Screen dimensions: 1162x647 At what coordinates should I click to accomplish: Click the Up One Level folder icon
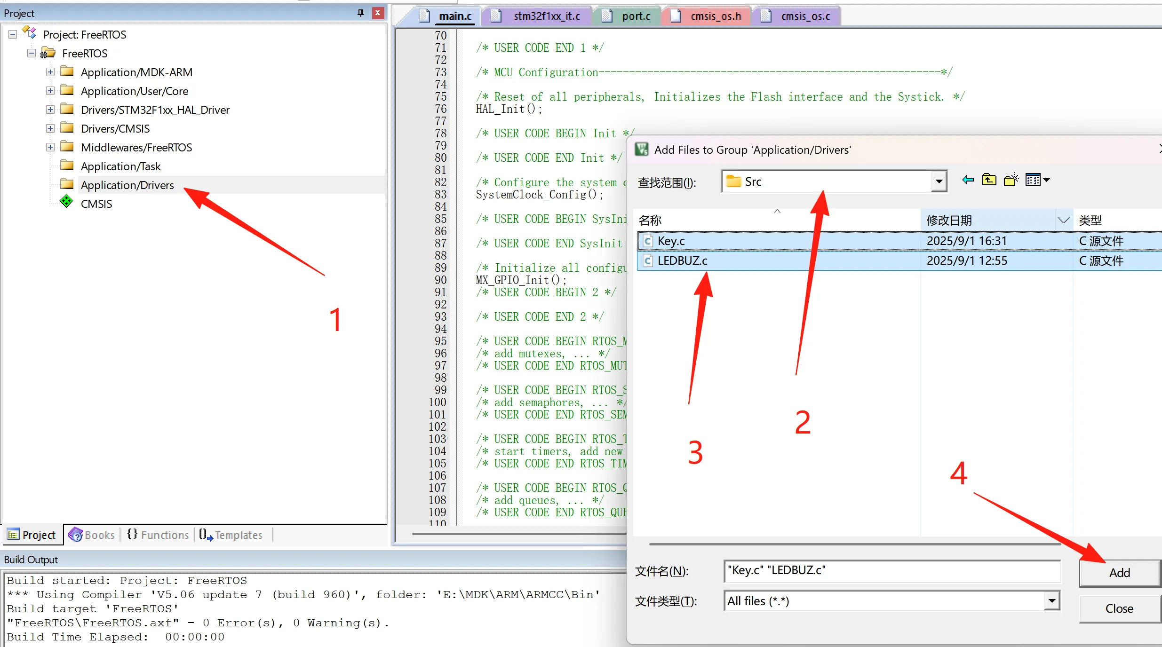989,180
